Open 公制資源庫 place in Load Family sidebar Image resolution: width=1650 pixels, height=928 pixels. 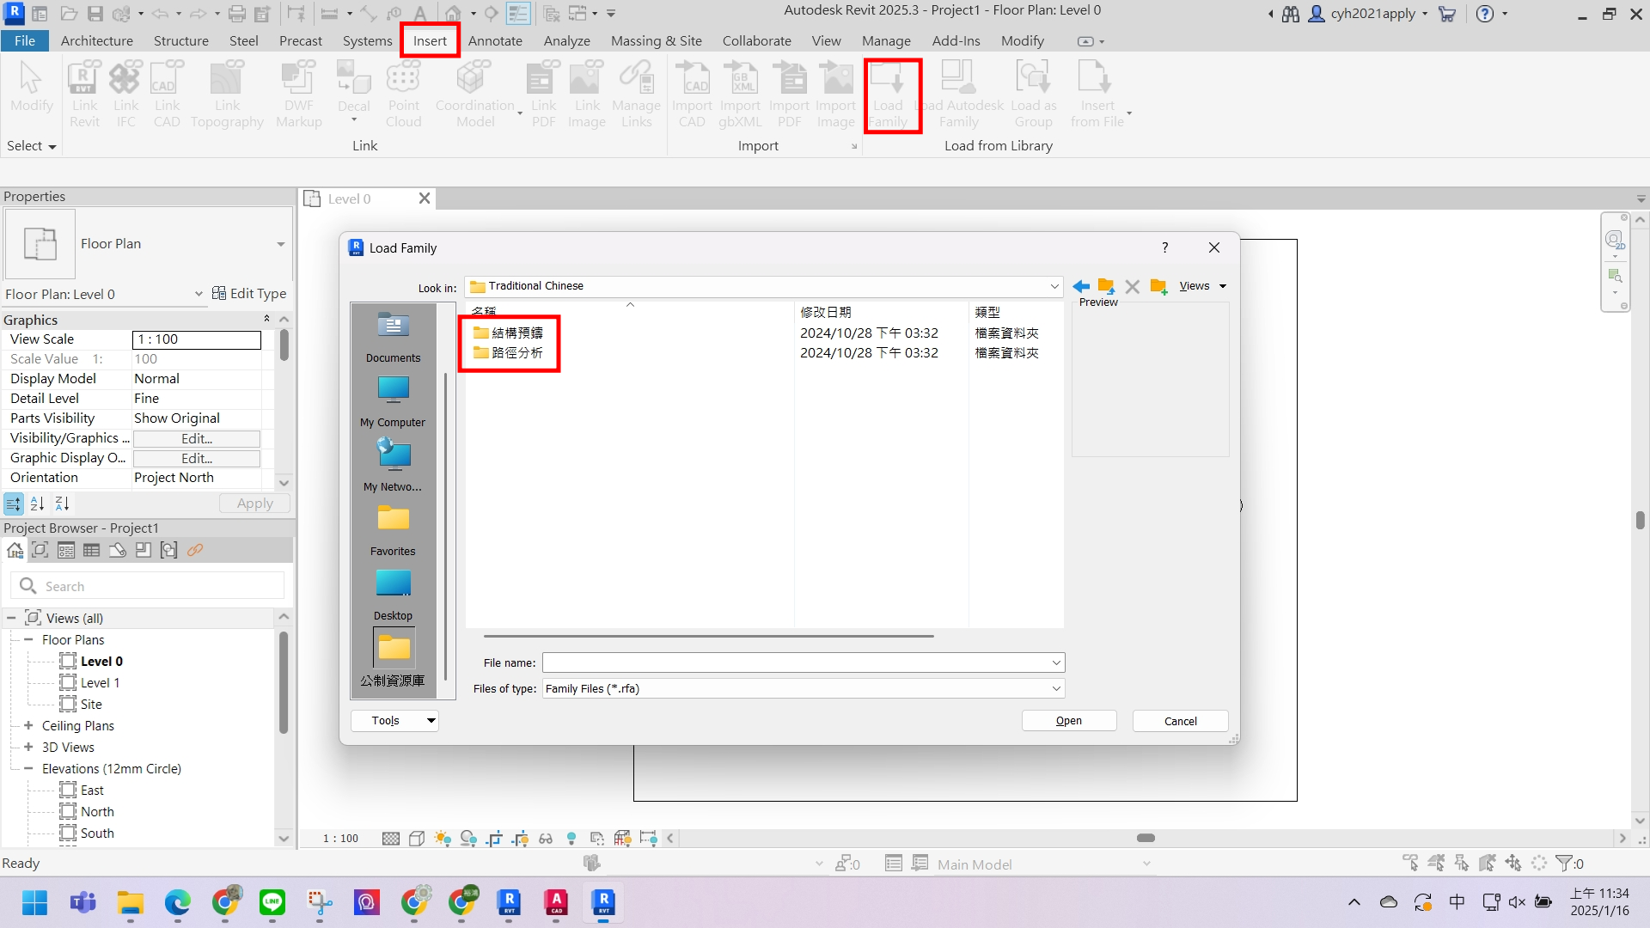click(x=393, y=658)
